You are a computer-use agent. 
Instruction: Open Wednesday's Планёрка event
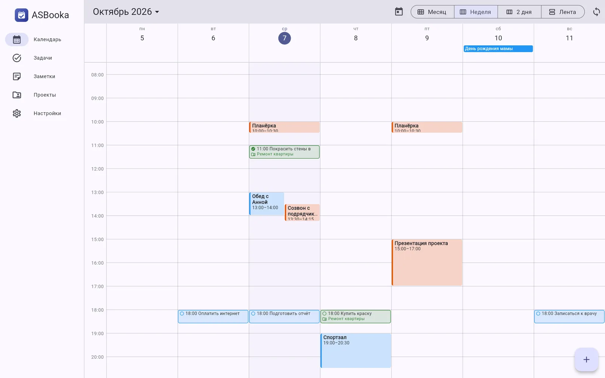(284, 127)
